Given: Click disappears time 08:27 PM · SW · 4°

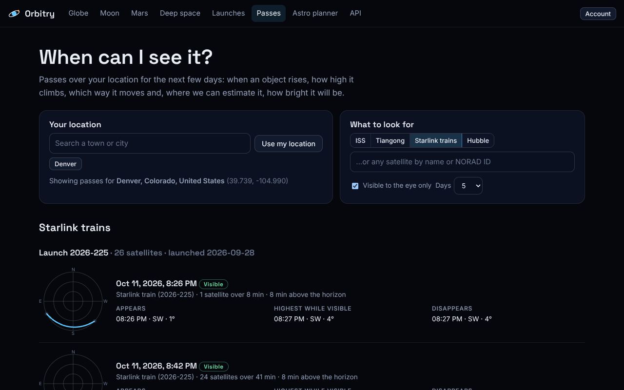Looking at the screenshot, I should coord(462,319).
